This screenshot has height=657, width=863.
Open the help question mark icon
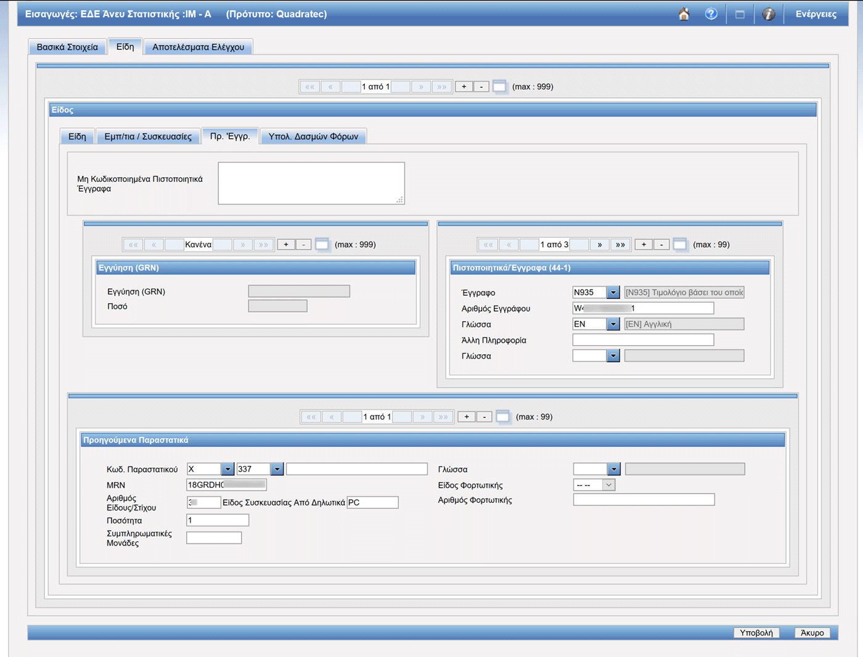coord(711,14)
